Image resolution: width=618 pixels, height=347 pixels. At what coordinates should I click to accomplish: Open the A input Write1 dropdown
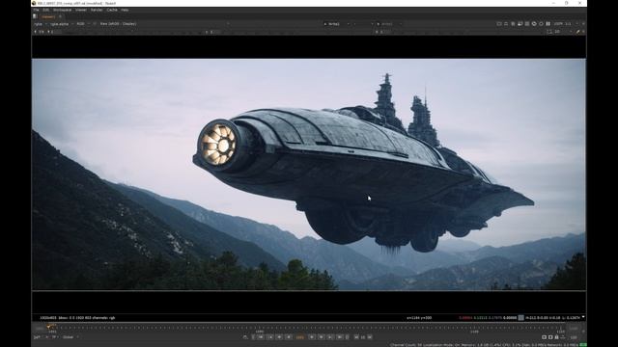tap(336, 24)
